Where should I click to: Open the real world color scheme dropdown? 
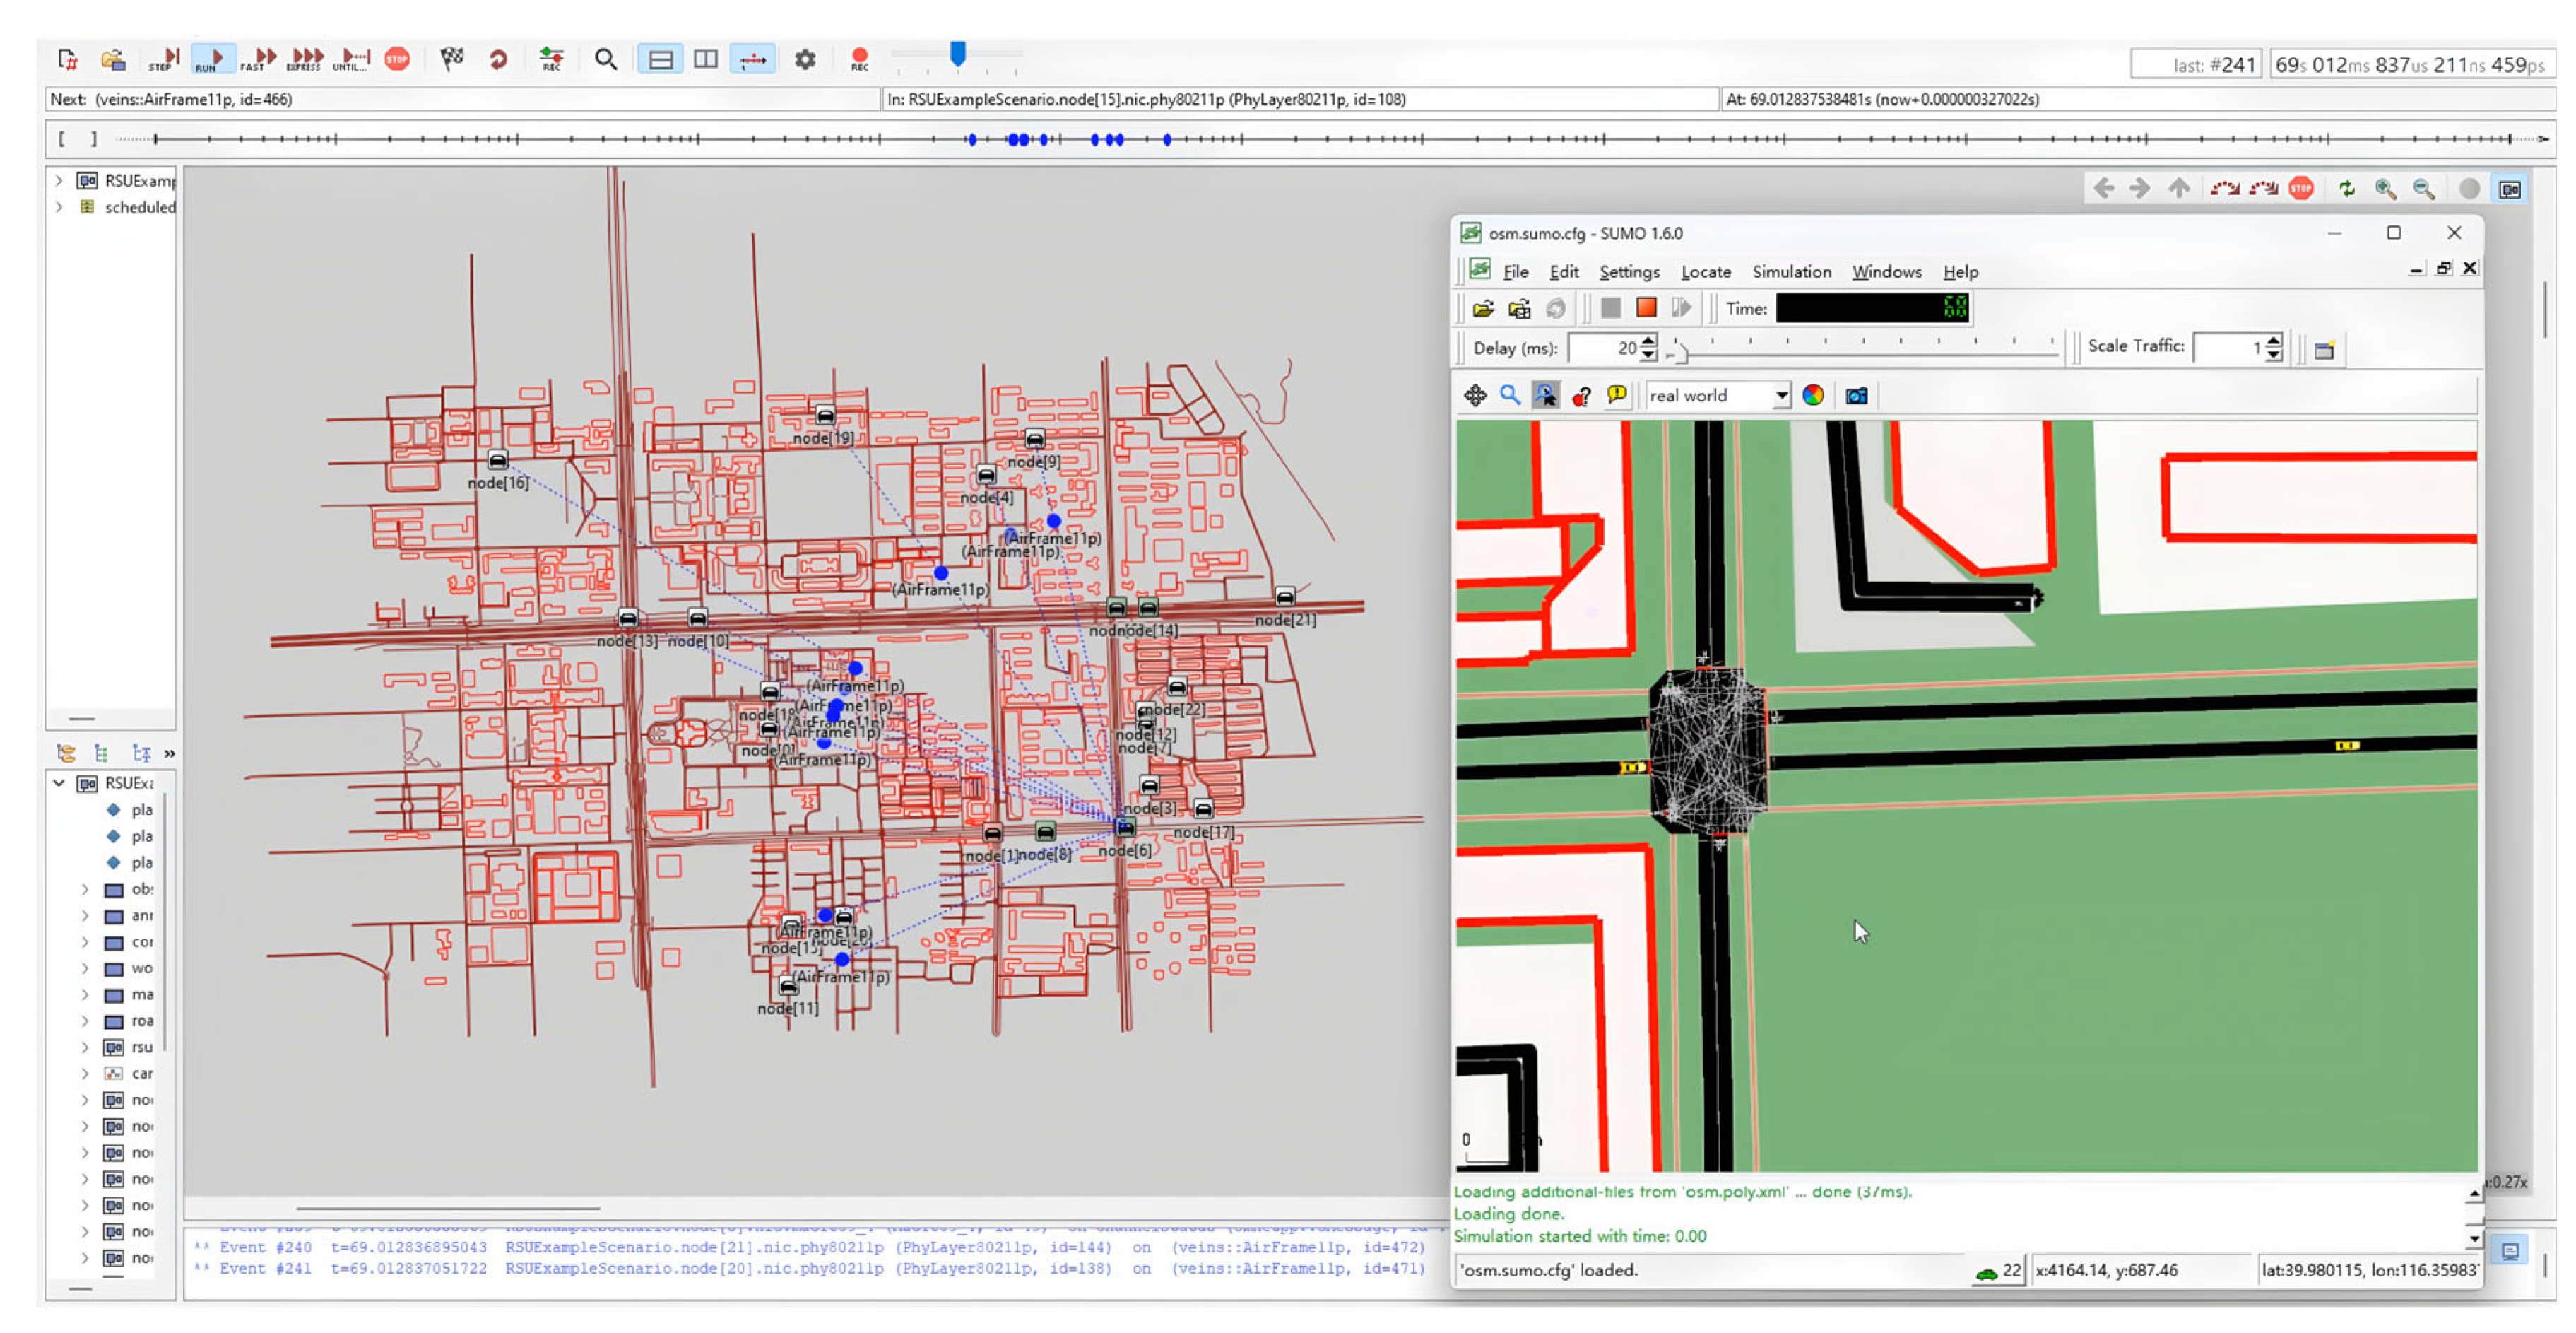point(1781,396)
